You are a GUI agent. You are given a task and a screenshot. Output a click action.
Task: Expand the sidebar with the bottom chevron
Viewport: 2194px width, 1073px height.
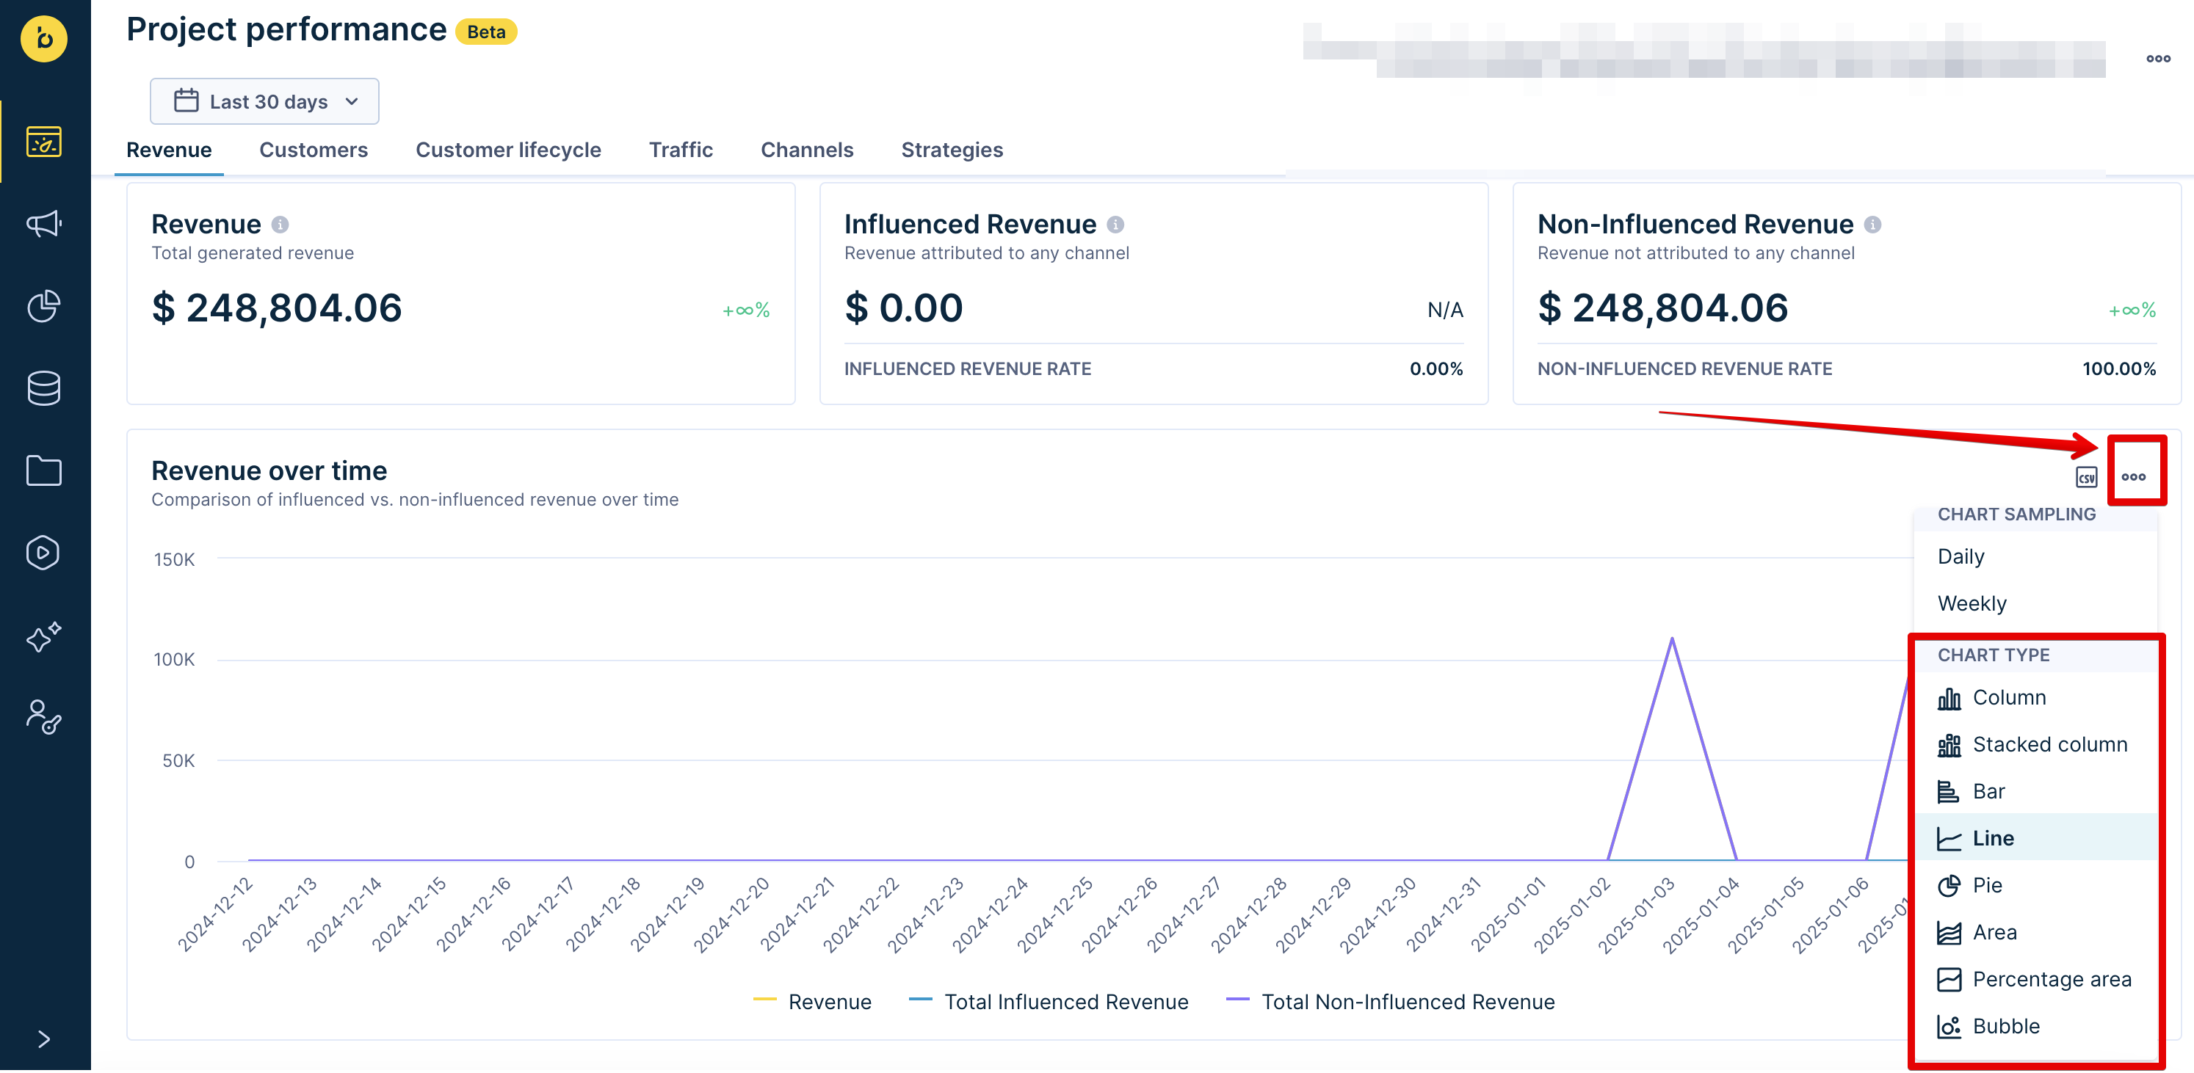click(44, 1041)
